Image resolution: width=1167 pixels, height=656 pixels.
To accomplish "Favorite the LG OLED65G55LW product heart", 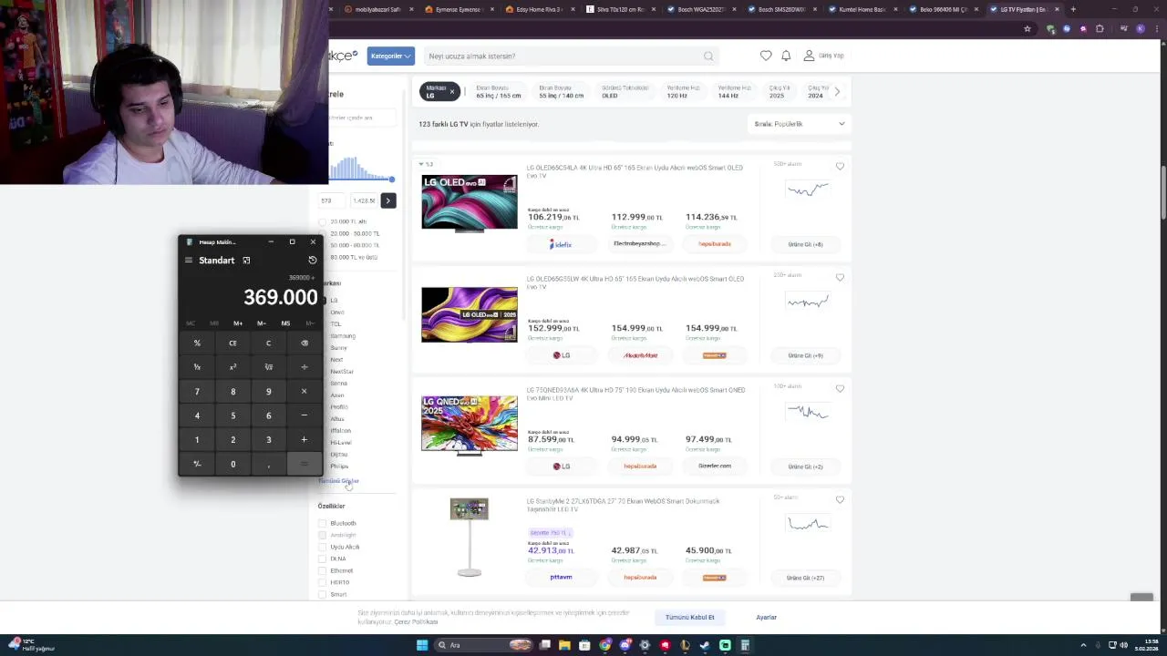I will (840, 277).
